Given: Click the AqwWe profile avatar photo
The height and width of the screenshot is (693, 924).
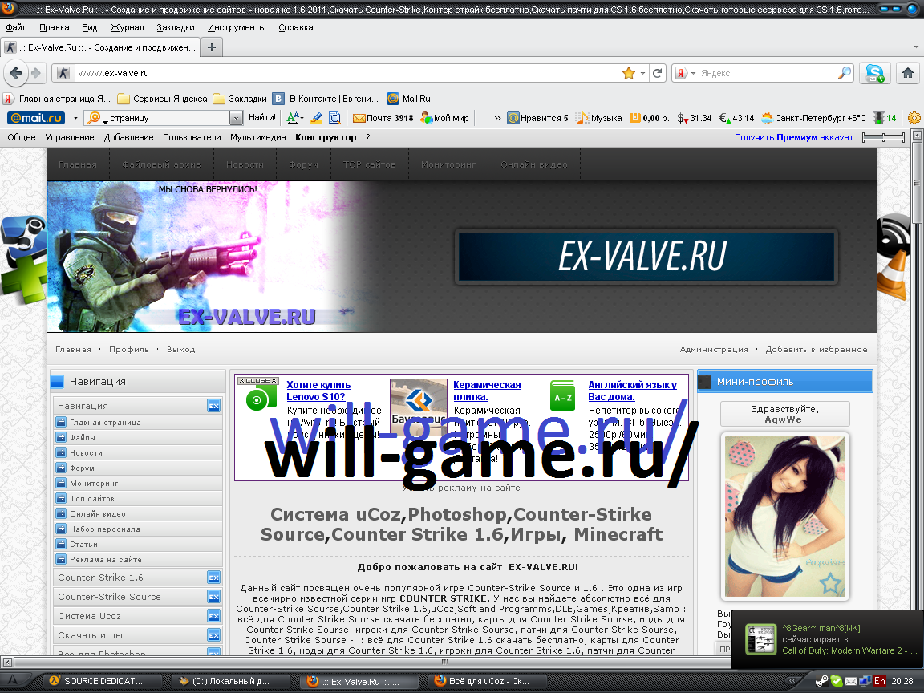Looking at the screenshot, I should coord(784,517).
